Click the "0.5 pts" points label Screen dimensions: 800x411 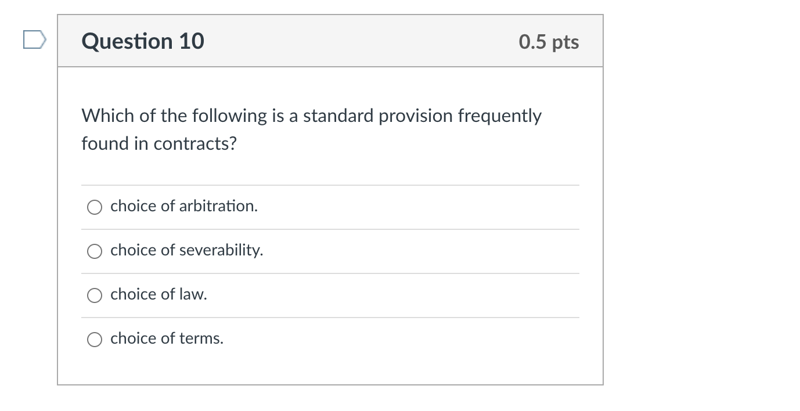coord(549,42)
